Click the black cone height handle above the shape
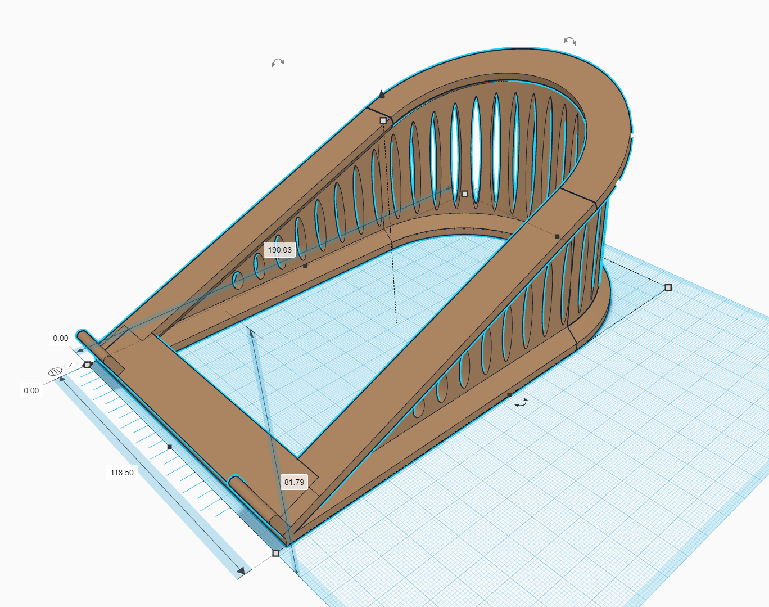The height and width of the screenshot is (607, 769). click(x=382, y=95)
